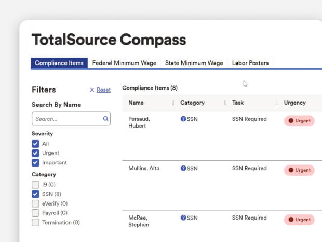Sort by the Category column header
The image size is (322, 242).
click(x=192, y=103)
